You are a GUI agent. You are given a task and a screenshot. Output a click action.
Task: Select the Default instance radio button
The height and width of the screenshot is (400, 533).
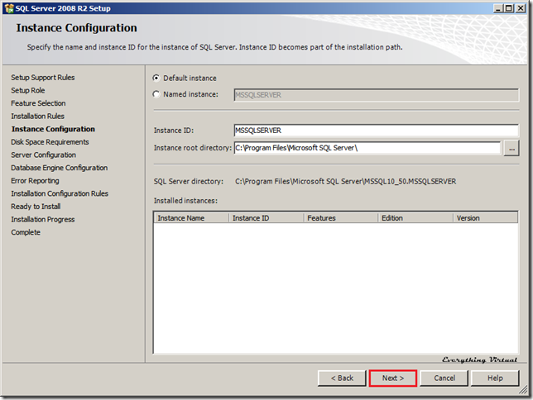[x=156, y=78]
